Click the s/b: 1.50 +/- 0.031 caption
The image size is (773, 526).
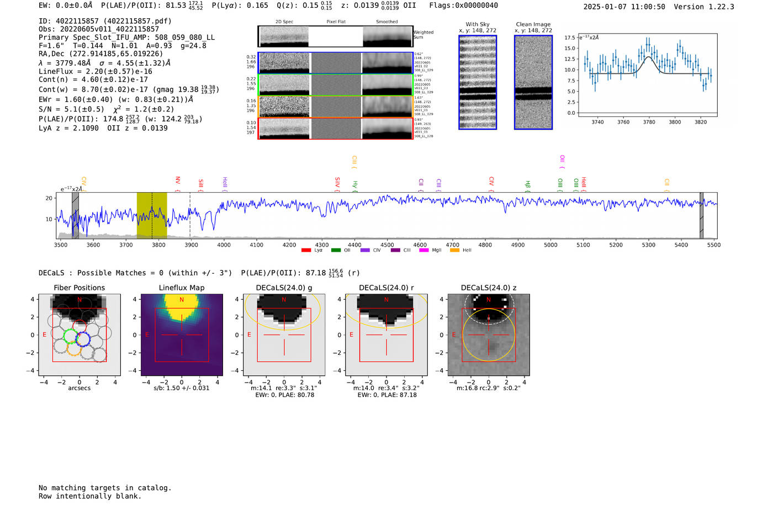182,388
